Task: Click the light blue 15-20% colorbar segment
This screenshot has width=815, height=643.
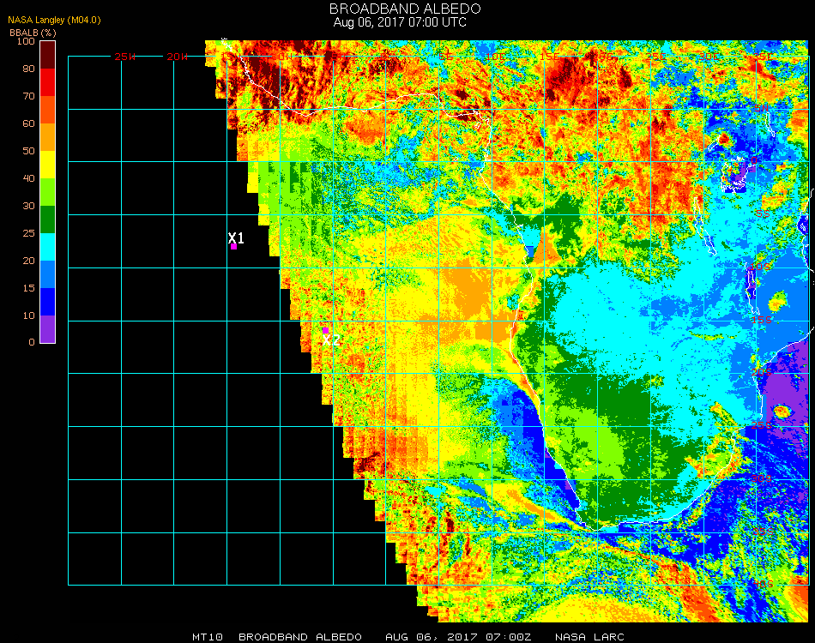Action: [x=48, y=274]
